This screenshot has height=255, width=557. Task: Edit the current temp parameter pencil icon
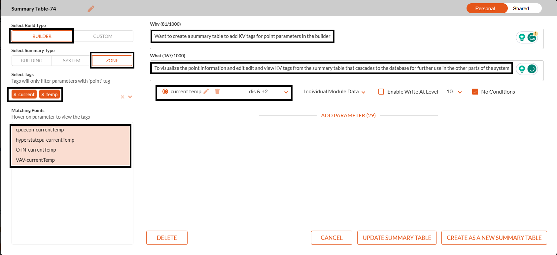[206, 91]
